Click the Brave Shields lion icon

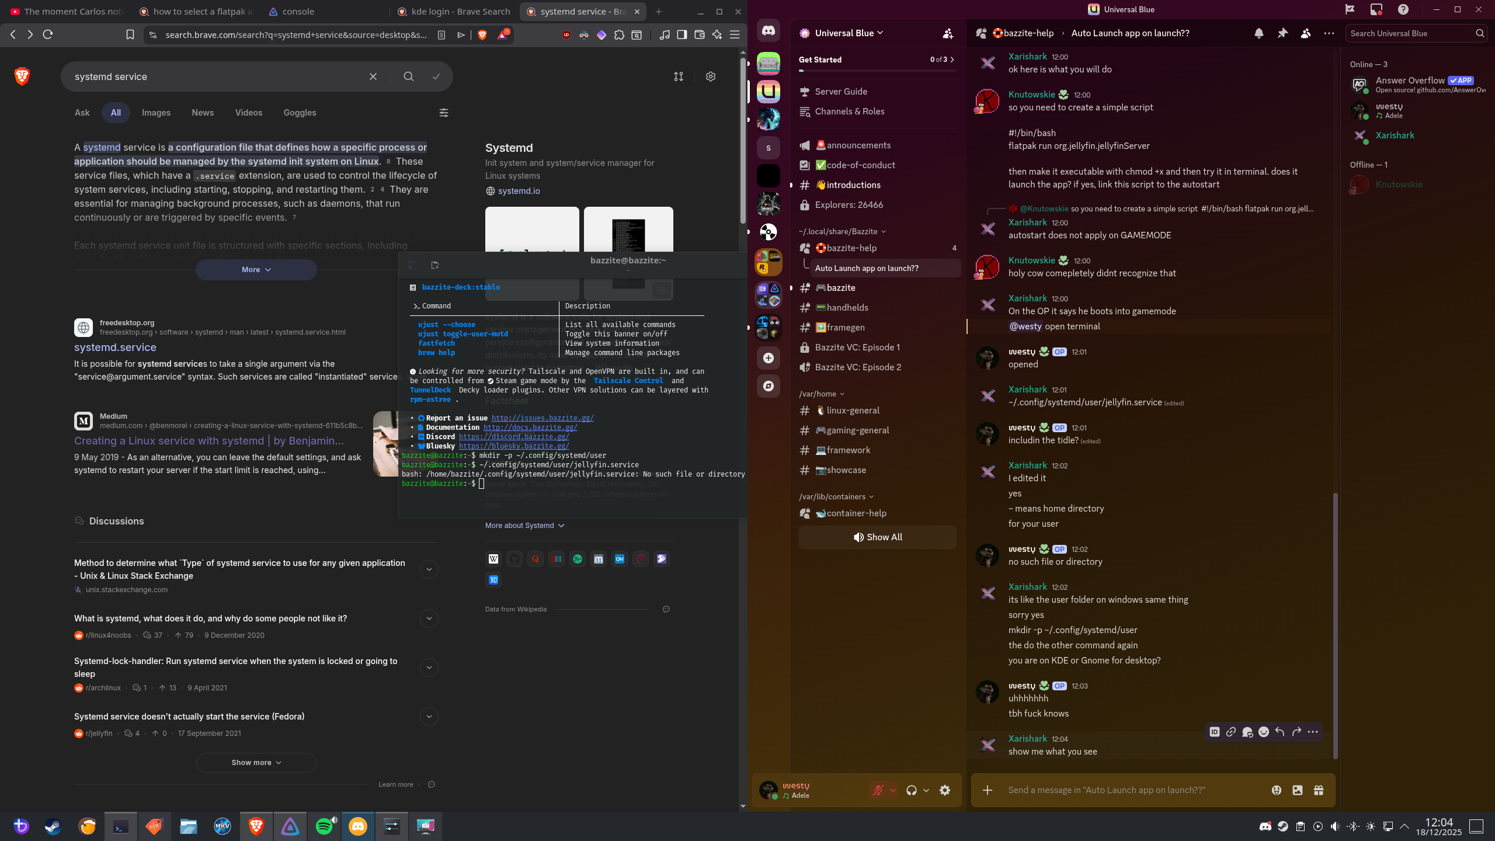point(482,35)
